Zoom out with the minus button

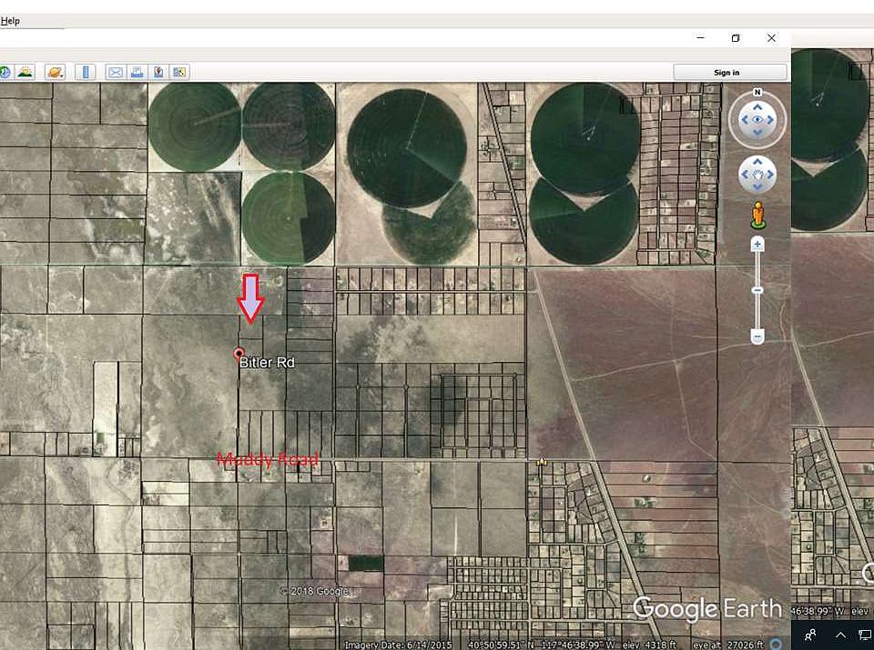(x=757, y=336)
